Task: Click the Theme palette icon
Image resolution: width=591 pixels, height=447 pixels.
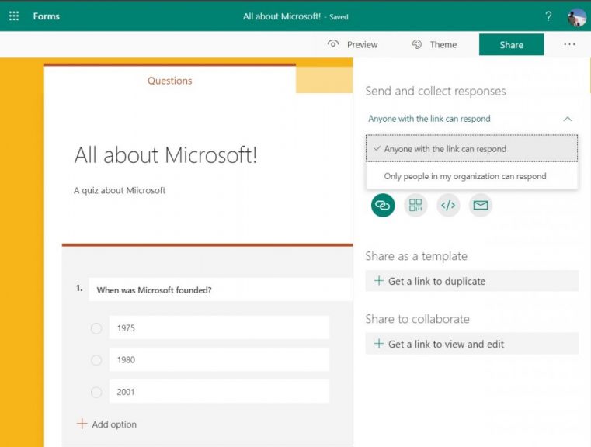Action: [416, 44]
